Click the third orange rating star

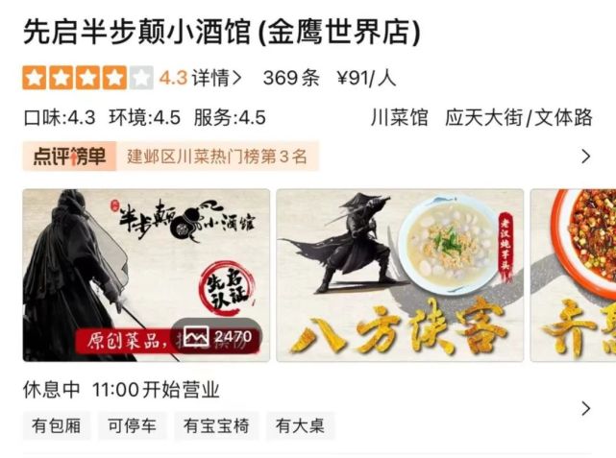point(87,78)
